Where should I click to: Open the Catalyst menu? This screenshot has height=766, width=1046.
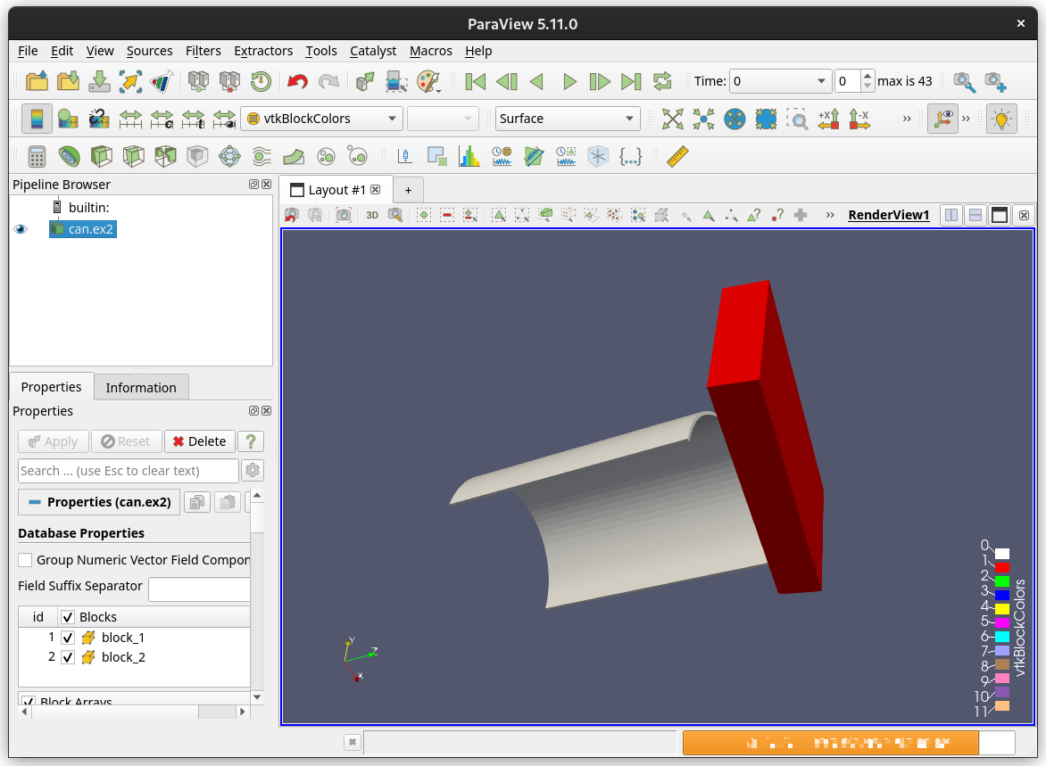(x=373, y=51)
